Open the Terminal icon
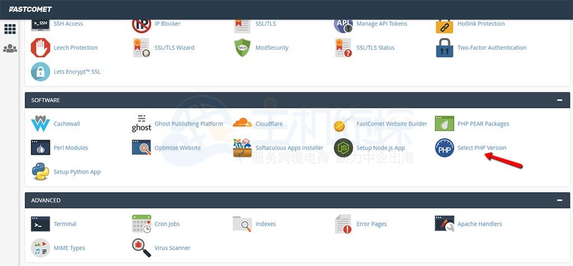This screenshot has width=573, height=266. (x=40, y=224)
